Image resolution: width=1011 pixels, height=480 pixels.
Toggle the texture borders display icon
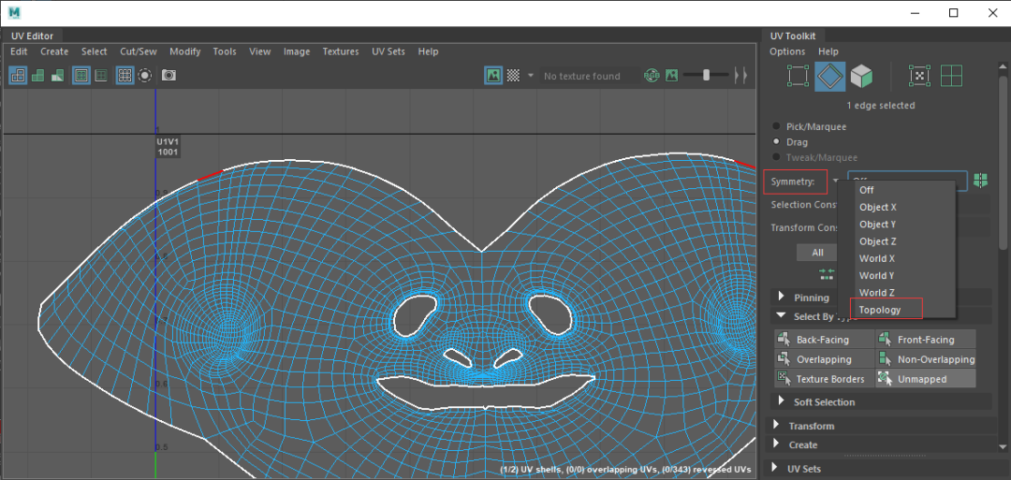click(x=81, y=76)
